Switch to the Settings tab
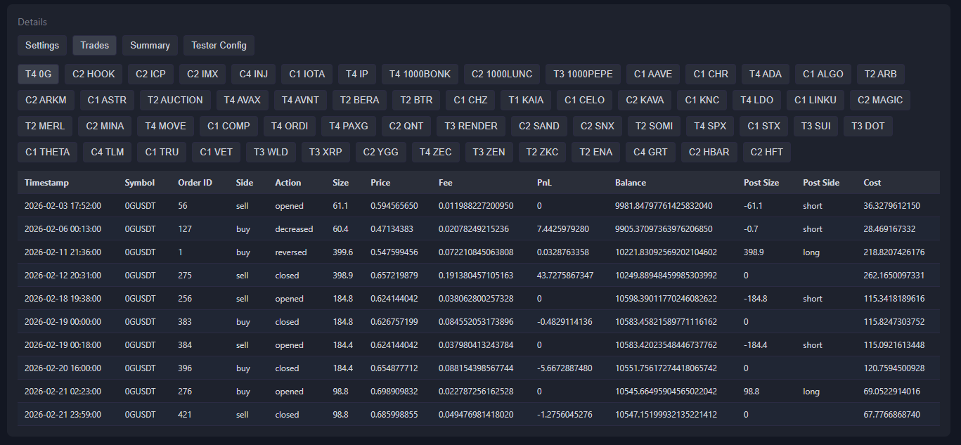 click(42, 45)
